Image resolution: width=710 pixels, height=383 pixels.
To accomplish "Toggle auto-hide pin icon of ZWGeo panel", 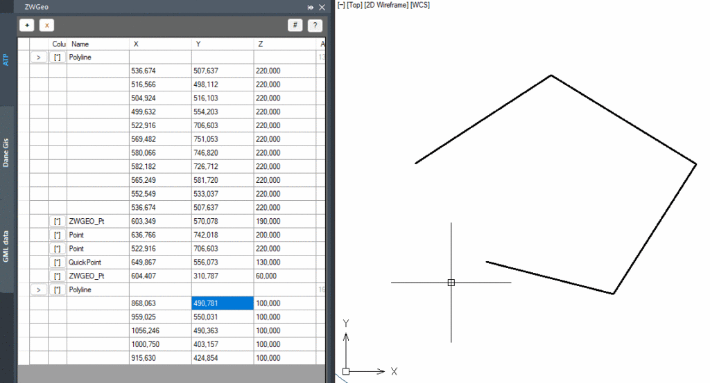I will point(310,7).
